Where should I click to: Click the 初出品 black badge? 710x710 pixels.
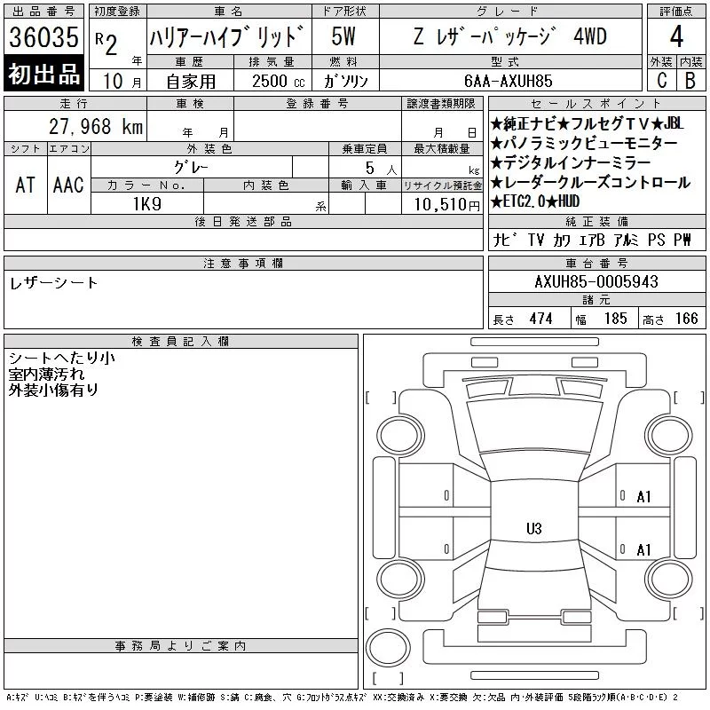43,74
